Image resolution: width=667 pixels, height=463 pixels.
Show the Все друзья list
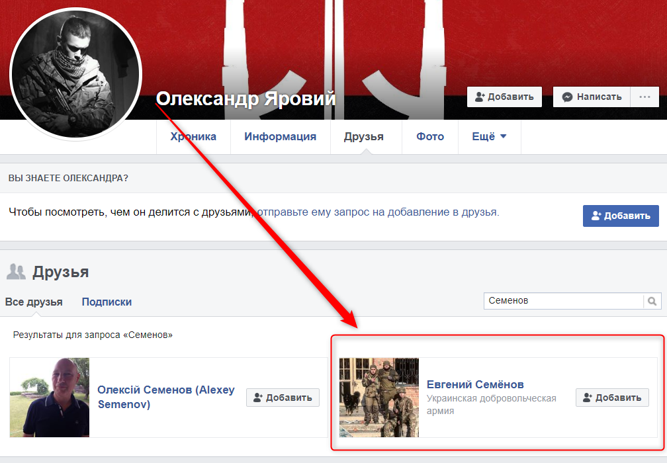point(34,302)
